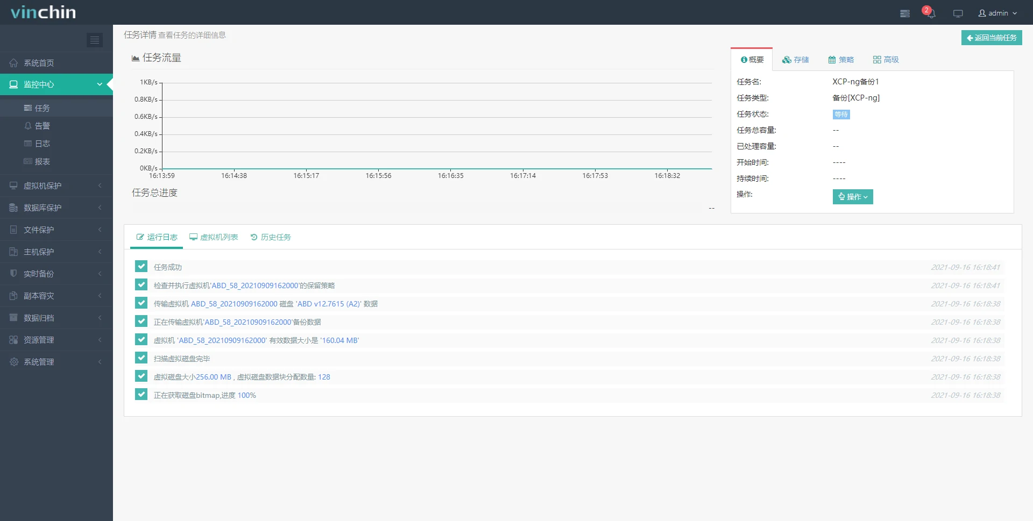The image size is (1033, 521).
Task: Click the Vinchin logo
Action: (43, 12)
